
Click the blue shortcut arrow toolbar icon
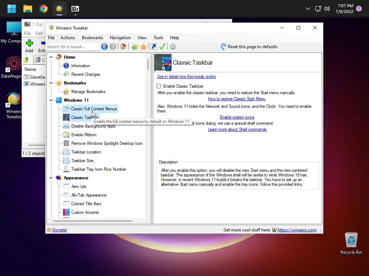point(154,47)
